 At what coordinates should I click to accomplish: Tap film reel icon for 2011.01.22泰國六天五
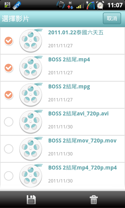click(31, 41)
